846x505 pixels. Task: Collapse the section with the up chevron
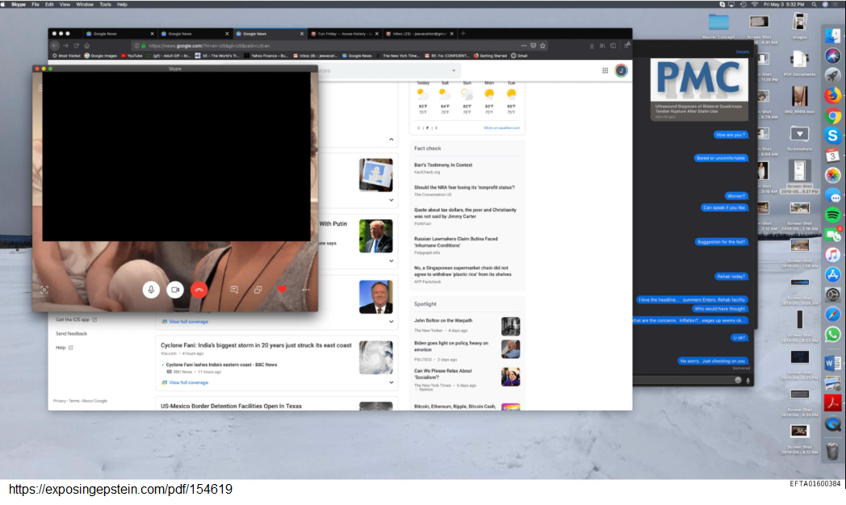392,140
